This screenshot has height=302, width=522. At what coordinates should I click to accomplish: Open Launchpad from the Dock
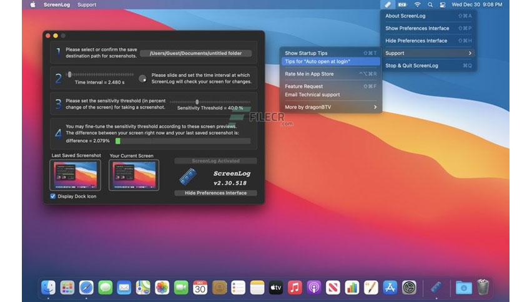[67, 288]
